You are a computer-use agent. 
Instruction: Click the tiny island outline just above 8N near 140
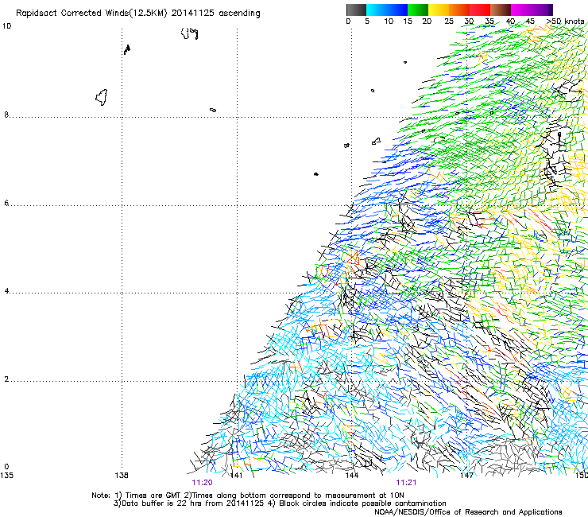click(213, 110)
